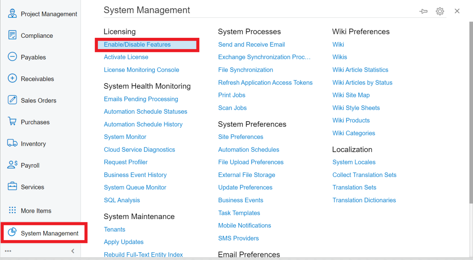Pin the System Management panel
This screenshot has height=260, width=473.
pos(423,11)
